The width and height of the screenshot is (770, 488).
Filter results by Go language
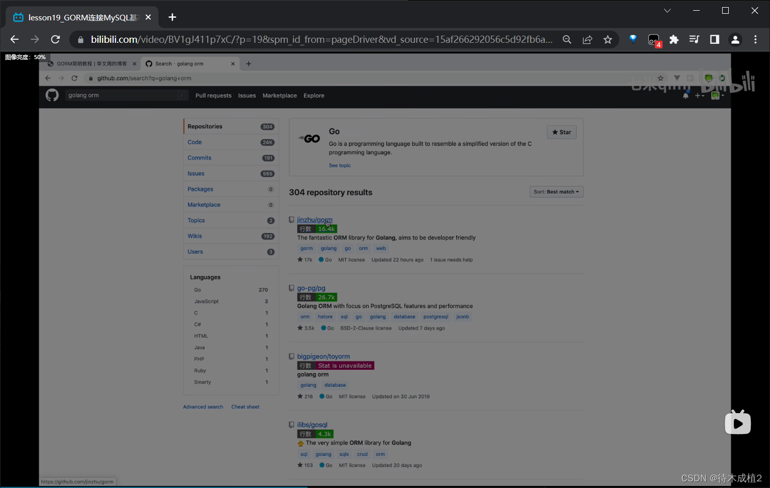click(231, 290)
